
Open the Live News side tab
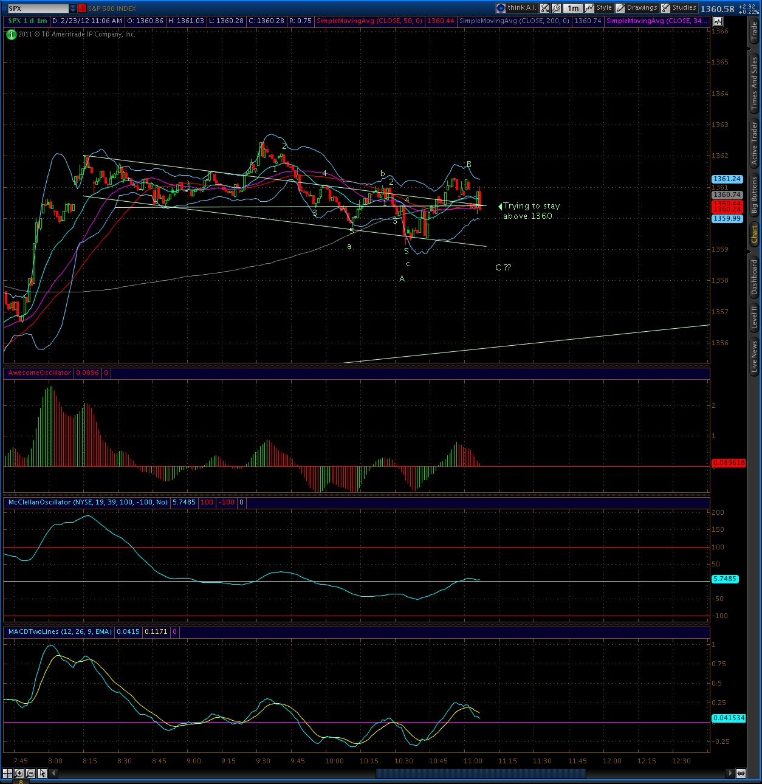(x=754, y=357)
